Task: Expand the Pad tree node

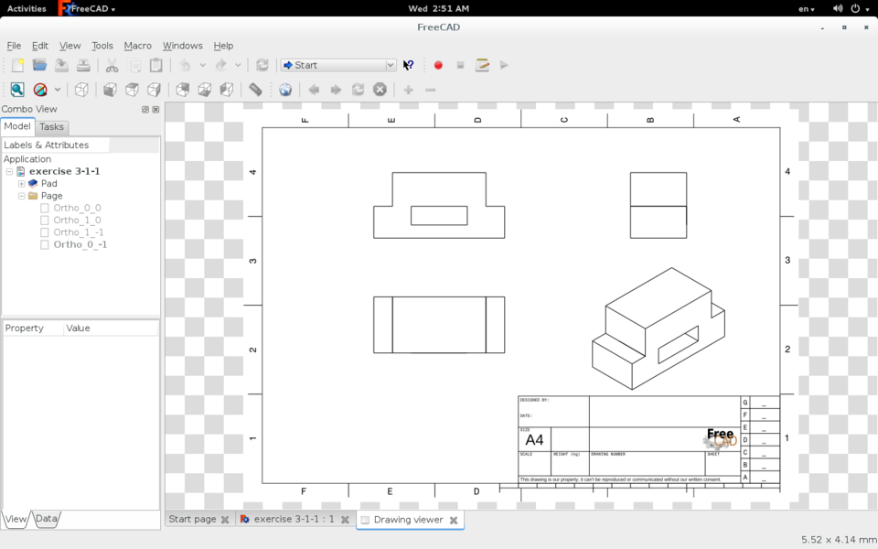Action: click(20, 183)
